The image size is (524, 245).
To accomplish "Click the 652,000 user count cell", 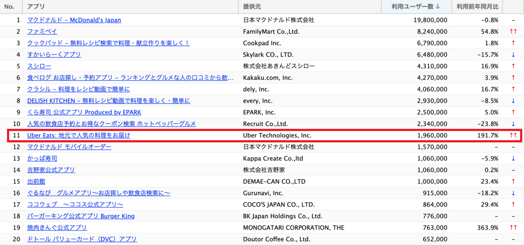I will [435, 239].
